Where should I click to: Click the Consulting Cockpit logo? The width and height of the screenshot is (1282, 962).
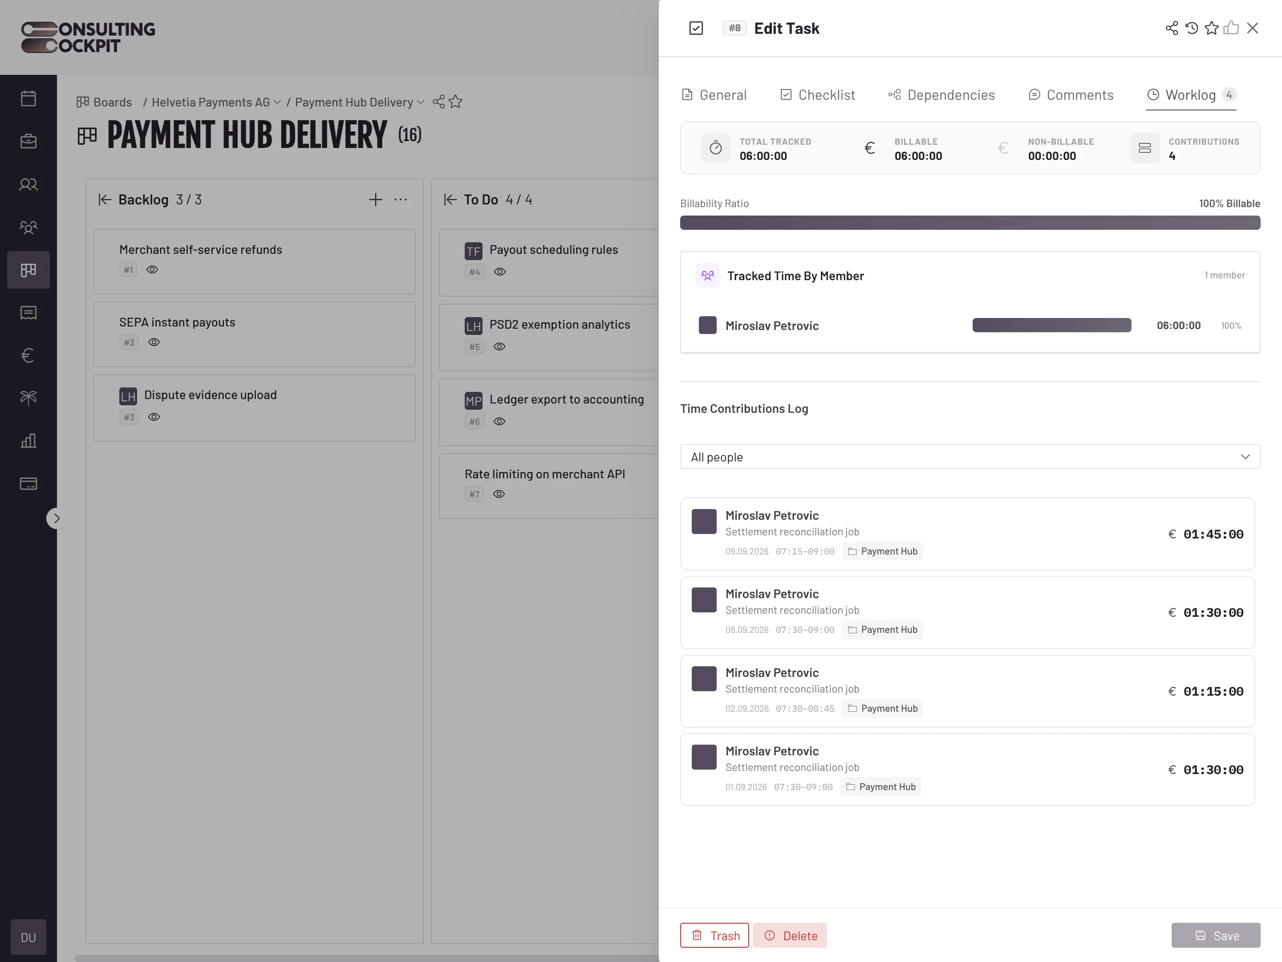(88, 37)
